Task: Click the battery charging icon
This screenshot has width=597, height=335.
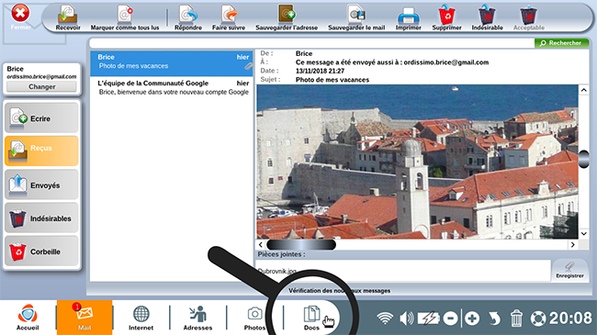Action: (x=429, y=318)
